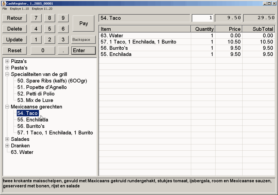Select the 57. combo order row
Image resolution: width=278 pixels, height=195 pixels.
[187, 42]
